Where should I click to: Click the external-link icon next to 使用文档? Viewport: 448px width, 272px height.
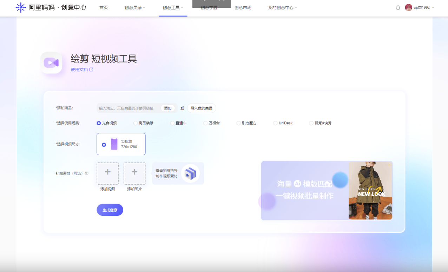click(91, 69)
